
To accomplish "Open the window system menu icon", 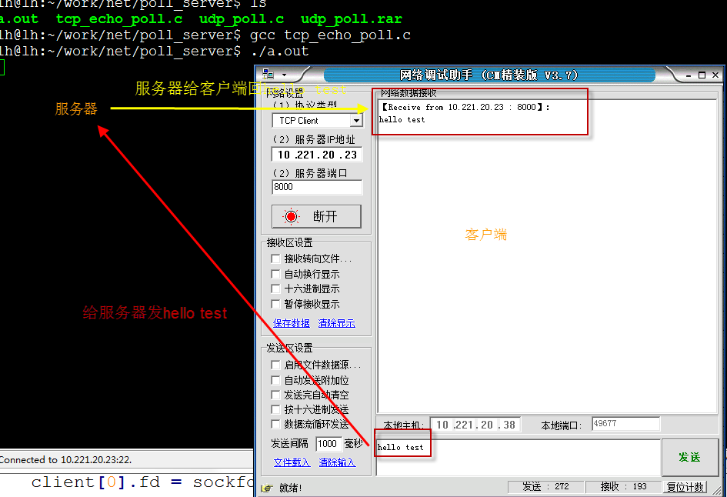I will [268, 74].
